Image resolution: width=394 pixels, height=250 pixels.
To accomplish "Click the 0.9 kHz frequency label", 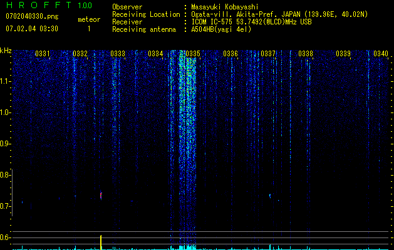I will (5, 144).
